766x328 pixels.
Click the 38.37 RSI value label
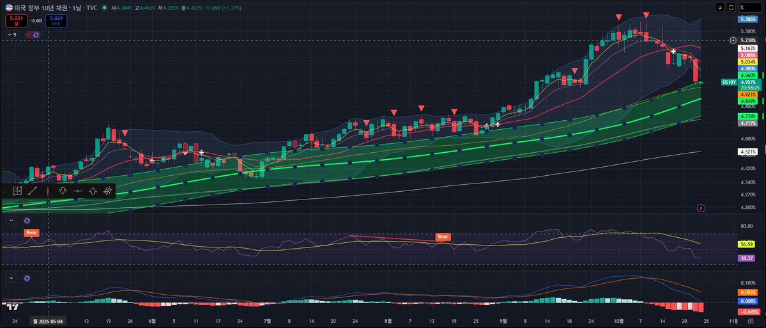coord(746,258)
